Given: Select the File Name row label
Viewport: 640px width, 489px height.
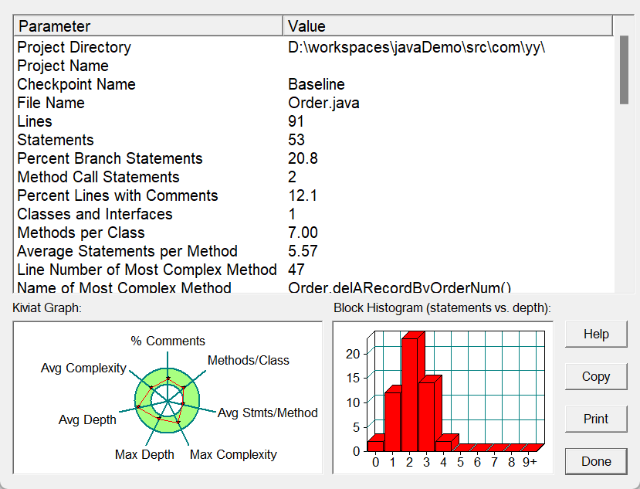Looking at the screenshot, I should click(51, 103).
